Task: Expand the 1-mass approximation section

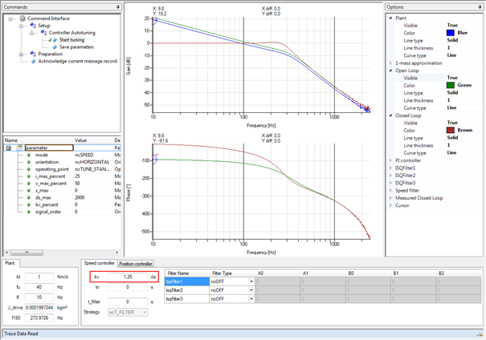Action: [390, 63]
